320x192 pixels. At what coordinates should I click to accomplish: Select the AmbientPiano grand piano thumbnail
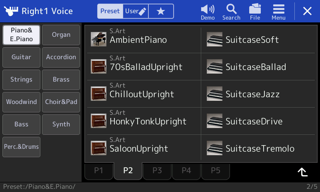(x=98, y=39)
